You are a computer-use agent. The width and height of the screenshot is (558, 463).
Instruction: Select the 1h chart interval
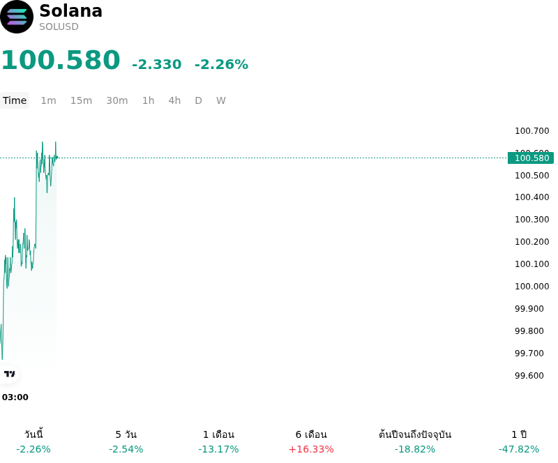click(149, 100)
